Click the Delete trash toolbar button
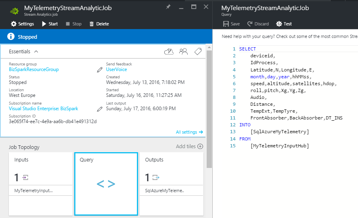Image resolution: width=358 pixels, height=218 pixels. click(99, 24)
